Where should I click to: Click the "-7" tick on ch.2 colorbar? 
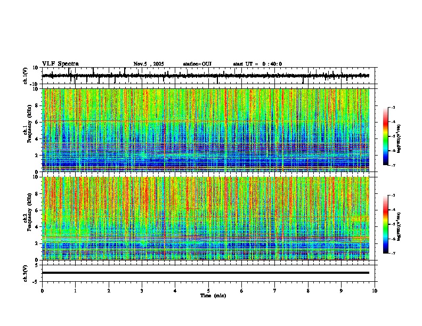(x=393, y=254)
